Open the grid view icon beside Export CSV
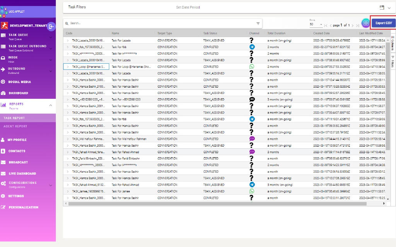 click(365, 23)
